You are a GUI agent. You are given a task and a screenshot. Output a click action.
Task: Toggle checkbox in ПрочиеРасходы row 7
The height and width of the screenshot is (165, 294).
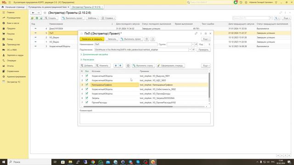(x=87, y=102)
